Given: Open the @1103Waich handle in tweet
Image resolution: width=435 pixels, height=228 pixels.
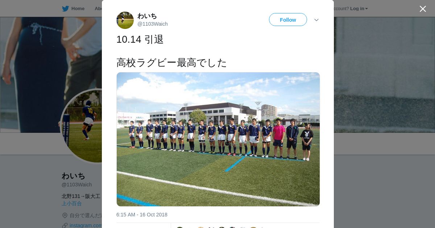Looking at the screenshot, I should click(153, 24).
